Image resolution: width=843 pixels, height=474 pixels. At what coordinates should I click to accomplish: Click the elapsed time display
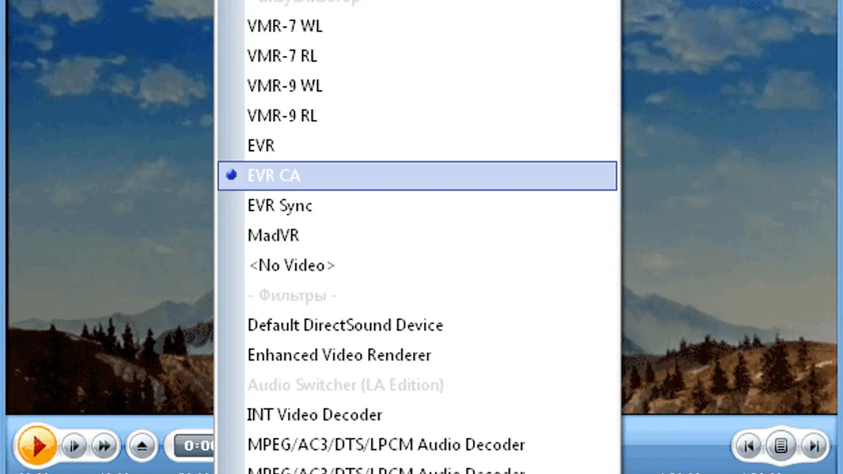click(x=194, y=446)
